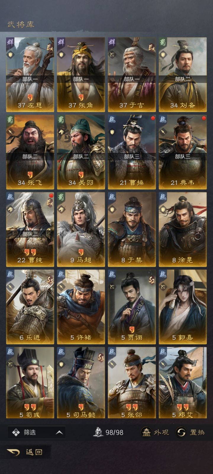This screenshot has width=213, height=474.
Task: Open the 外观 appearance pagoda icon
Action: (146, 432)
